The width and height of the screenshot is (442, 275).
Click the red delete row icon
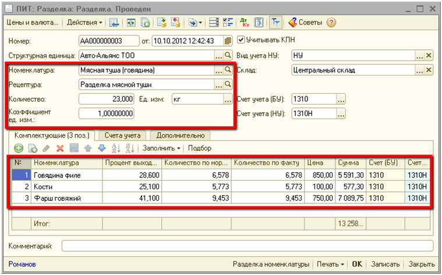click(x=59, y=149)
